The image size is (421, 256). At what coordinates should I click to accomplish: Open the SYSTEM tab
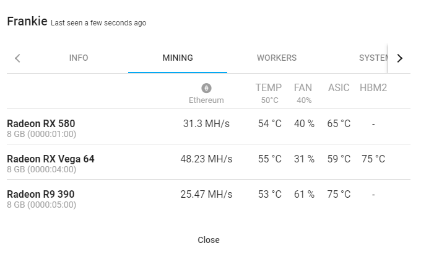(373, 58)
